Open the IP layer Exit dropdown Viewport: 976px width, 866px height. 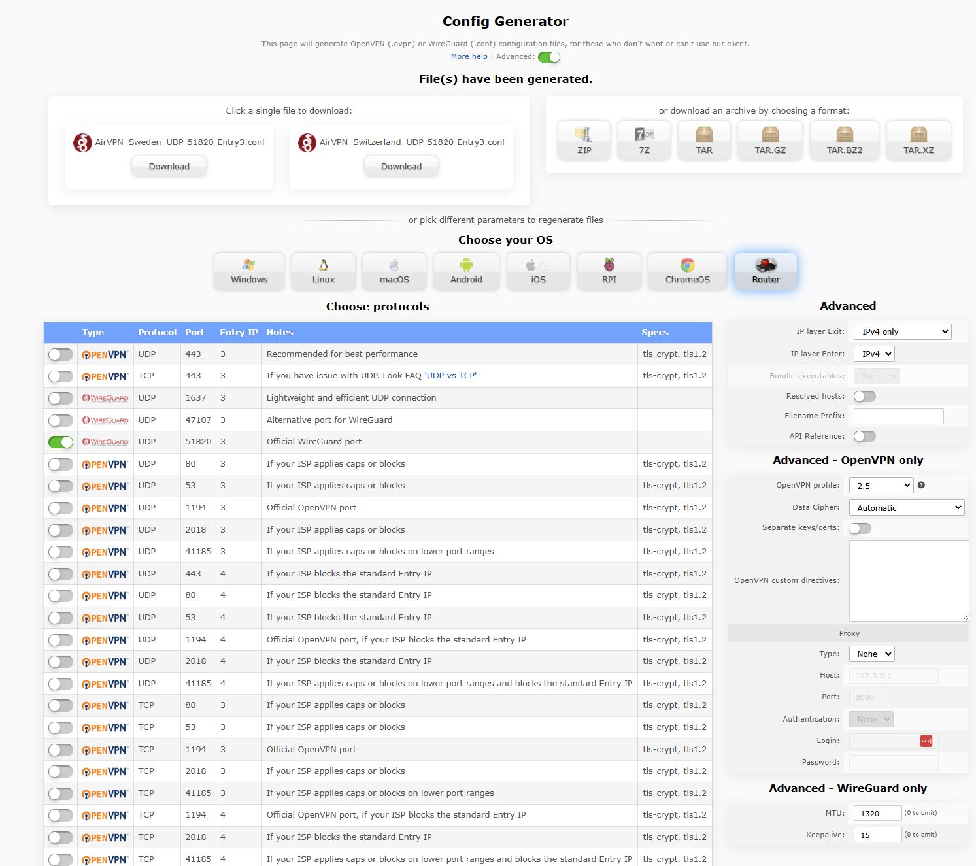[902, 331]
